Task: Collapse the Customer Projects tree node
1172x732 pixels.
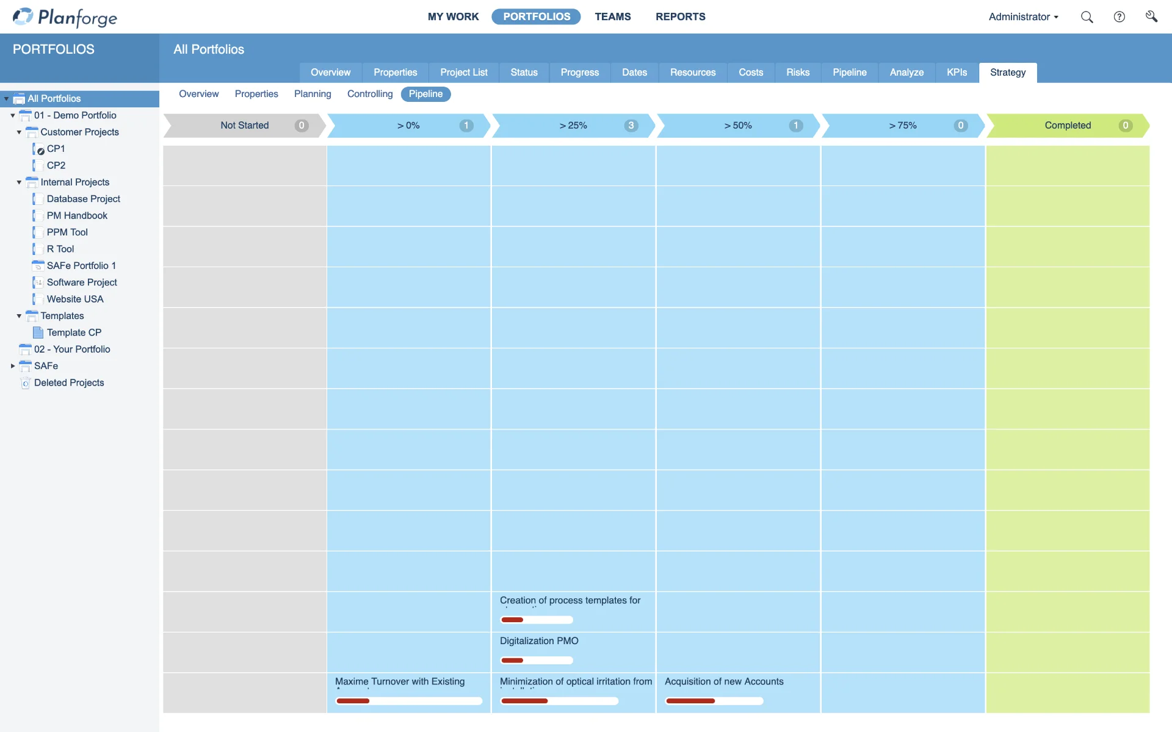Action: coord(18,132)
